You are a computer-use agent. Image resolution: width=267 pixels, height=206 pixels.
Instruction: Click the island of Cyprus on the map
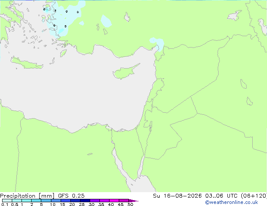pyautogui.click(x=125, y=72)
